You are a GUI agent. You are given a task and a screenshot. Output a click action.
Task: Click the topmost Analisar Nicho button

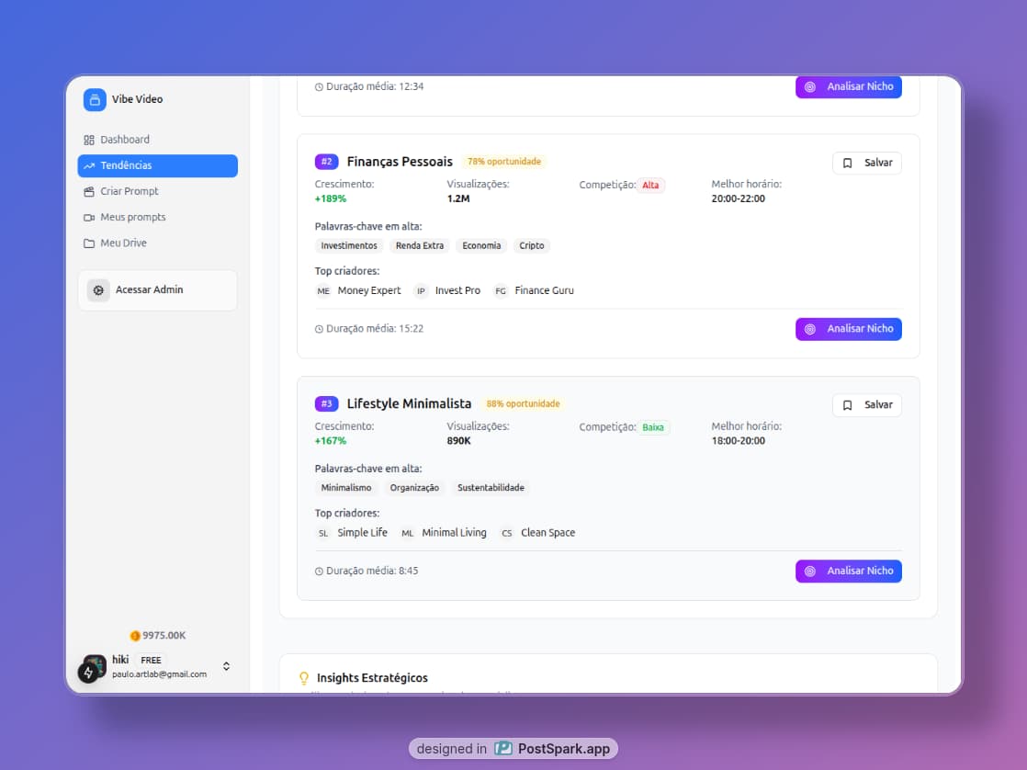click(848, 87)
